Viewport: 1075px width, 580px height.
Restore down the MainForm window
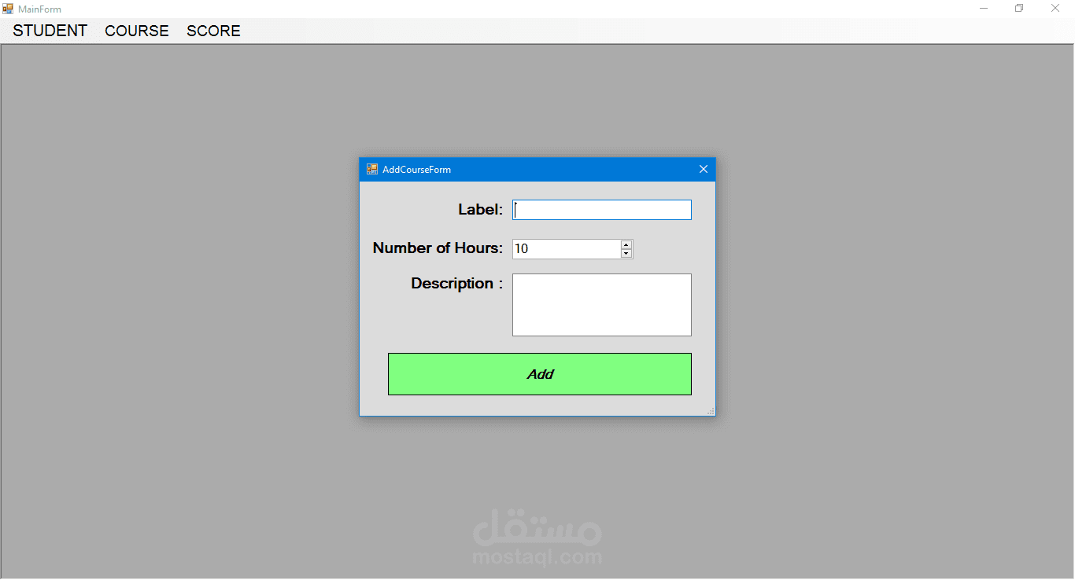[x=1019, y=9]
